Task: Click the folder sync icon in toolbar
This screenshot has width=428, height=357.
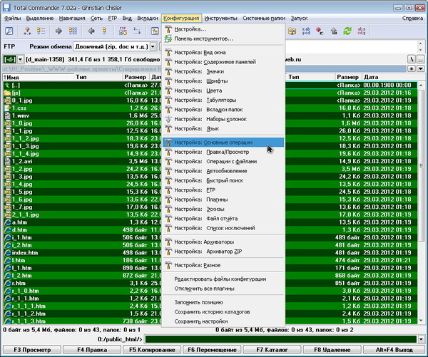Action: 292,31
